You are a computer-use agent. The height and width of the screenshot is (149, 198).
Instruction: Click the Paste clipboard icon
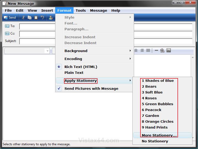coord(36,18)
